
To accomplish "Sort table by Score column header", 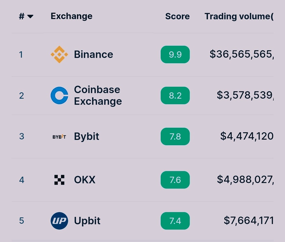I will click(x=177, y=16).
